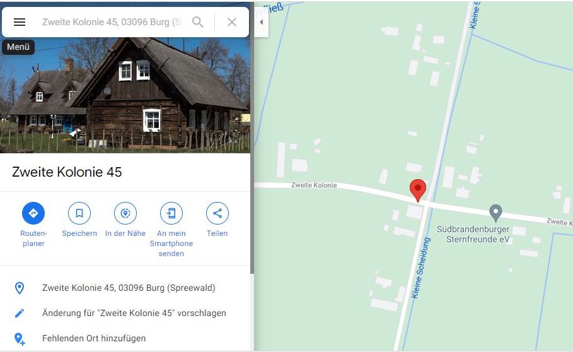The width and height of the screenshot is (573, 352).
Task: Click An mein Smartphone senden icon
Action: point(171,213)
